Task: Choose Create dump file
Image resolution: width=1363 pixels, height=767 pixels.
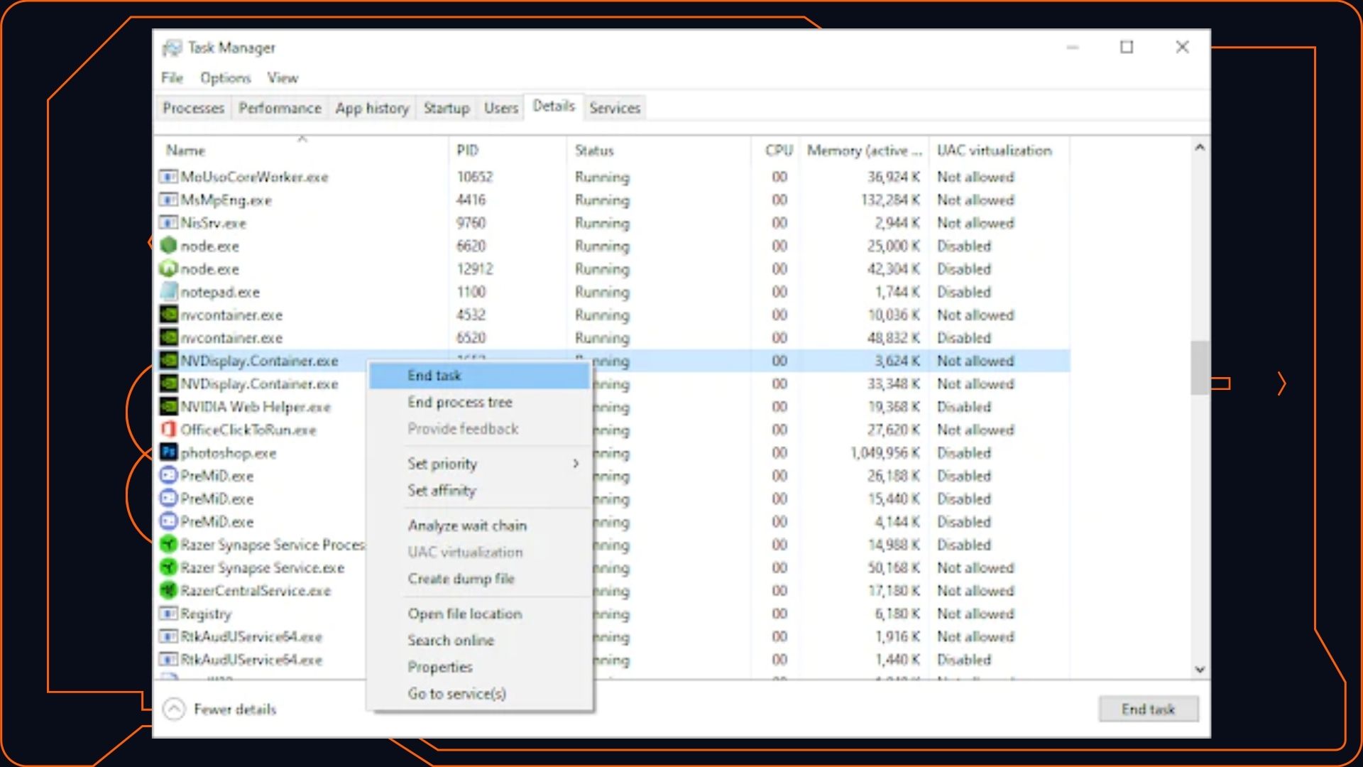Action: click(x=481, y=579)
